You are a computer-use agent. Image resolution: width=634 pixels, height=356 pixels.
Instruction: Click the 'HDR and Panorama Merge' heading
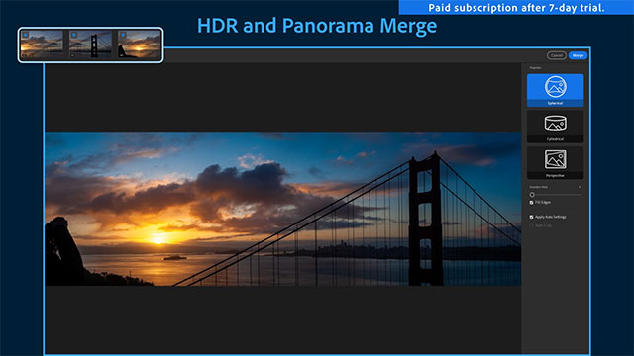[x=317, y=25]
